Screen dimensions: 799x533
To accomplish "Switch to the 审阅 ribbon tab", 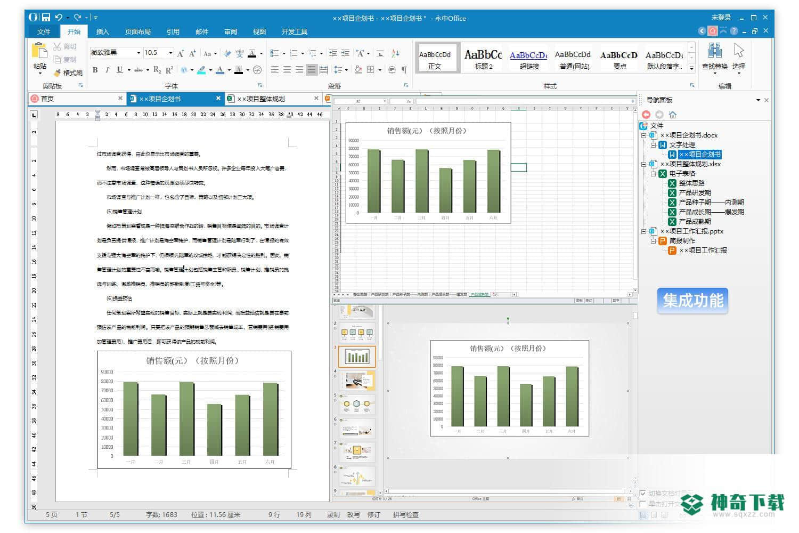I will pyautogui.click(x=231, y=31).
